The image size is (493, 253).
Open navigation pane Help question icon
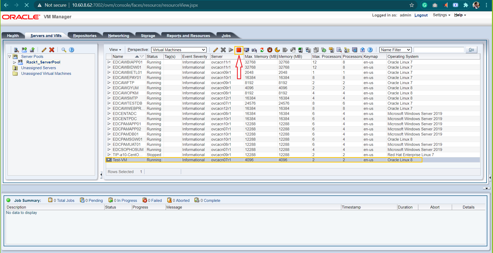(72, 50)
